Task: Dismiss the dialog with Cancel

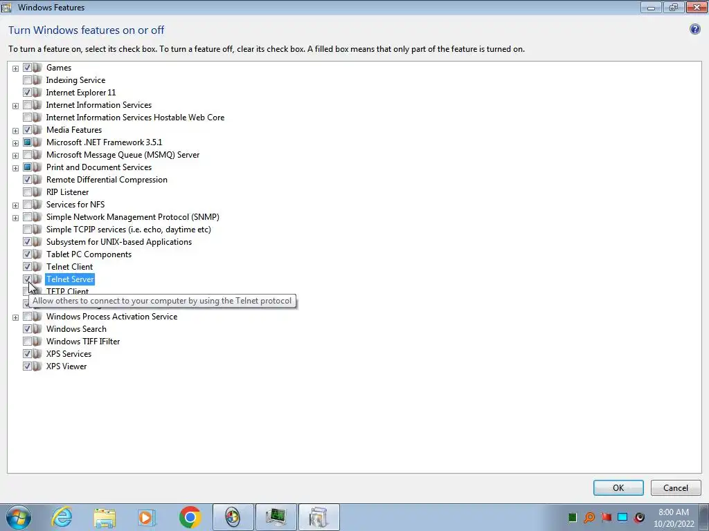Action: 676,487
